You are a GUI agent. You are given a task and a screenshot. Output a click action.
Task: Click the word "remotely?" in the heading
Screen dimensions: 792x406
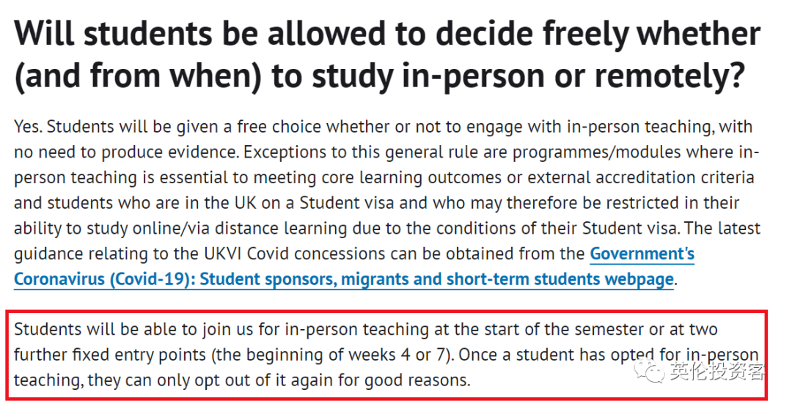point(670,75)
